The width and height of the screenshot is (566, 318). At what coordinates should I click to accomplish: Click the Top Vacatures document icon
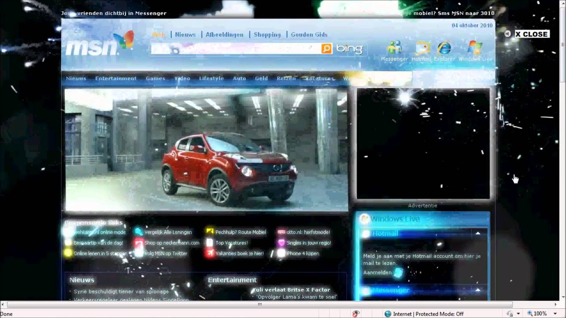pyautogui.click(x=210, y=242)
